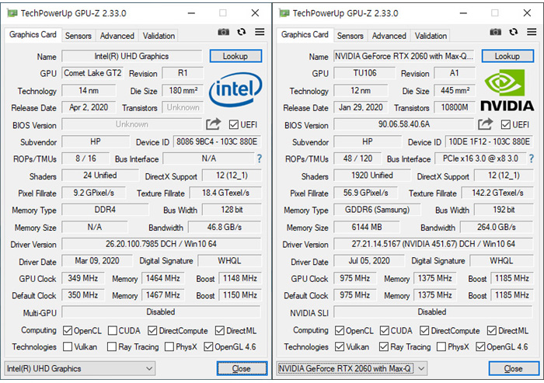The width and height of the screenshot is (544, 383).
Task: Click GPU-Z app icon in NVIDIA window title bar
Action: point(284,13)
